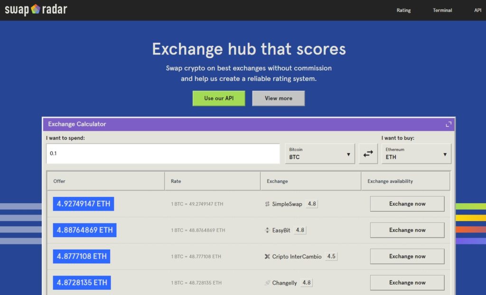Image resolution: width=486 pixels, height=295 pixels.
Task: Click rate 1 BTC = 48.8764869 ETH
Action: (x=198, y=231)
